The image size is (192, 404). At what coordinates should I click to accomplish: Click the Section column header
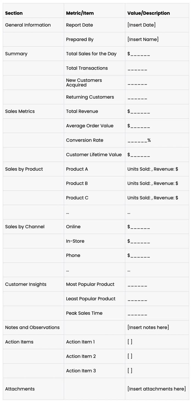point(14,13)
